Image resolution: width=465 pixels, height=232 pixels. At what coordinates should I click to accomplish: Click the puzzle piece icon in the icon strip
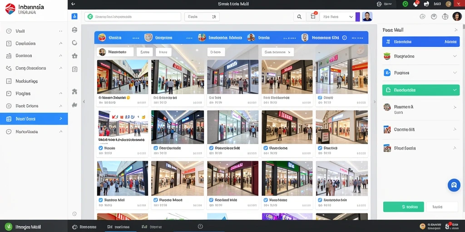click(x=74, y=56)
